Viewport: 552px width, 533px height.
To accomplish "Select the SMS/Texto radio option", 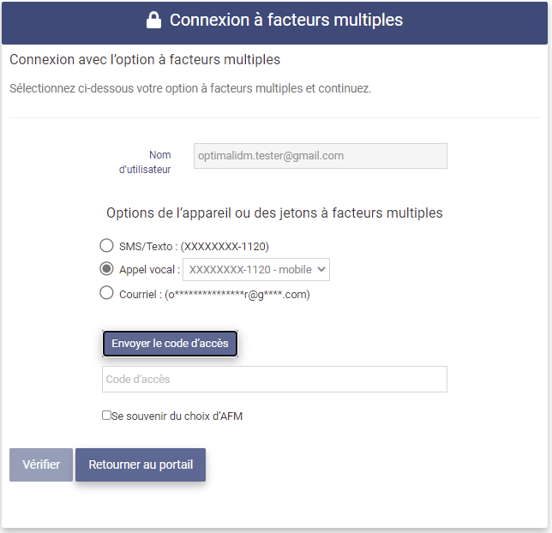I will (x=106, y=245).
